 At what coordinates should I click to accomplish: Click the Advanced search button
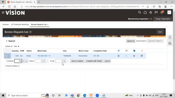131,41
